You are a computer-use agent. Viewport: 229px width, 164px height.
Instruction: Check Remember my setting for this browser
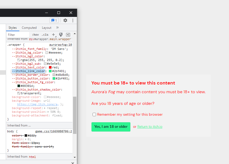click(x=94, y=115)
